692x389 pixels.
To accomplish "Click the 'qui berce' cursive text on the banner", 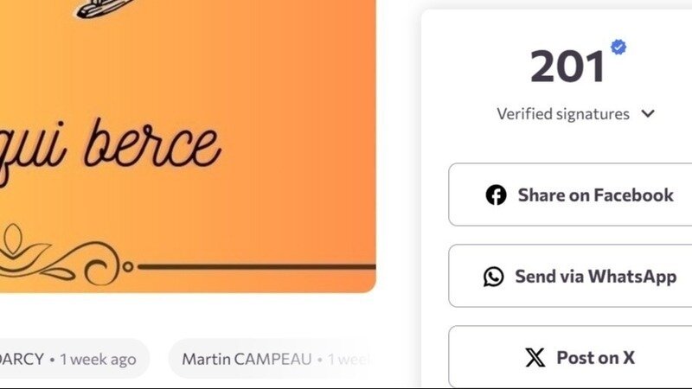I will (x=108, y=147).
